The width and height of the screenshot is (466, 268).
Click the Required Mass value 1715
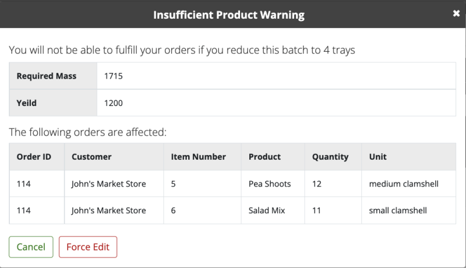(114, 76)
